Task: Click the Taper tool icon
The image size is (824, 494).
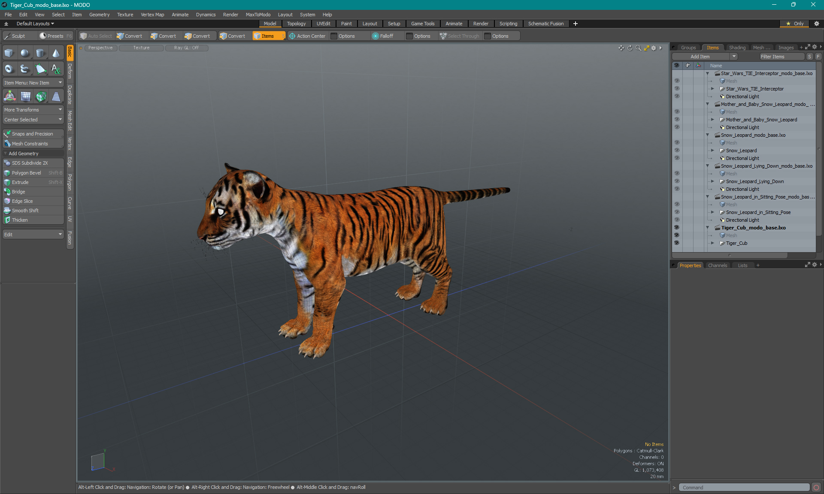Action: point(56,96)
